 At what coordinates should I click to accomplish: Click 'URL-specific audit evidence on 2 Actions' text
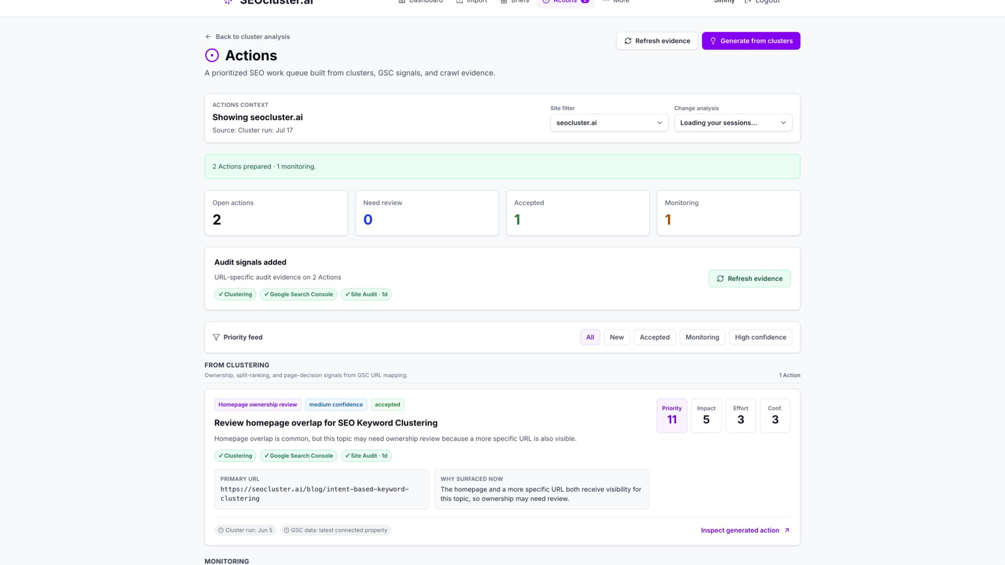tap(278, 277)
